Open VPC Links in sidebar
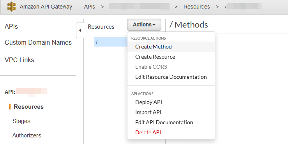 pyautogui.click(x=19, y=60)
